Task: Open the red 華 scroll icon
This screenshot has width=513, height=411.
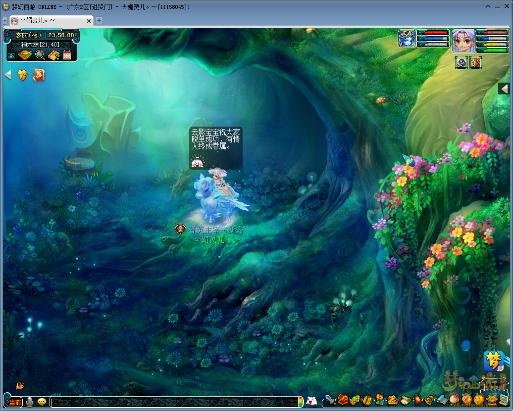Action: point(39,75)
